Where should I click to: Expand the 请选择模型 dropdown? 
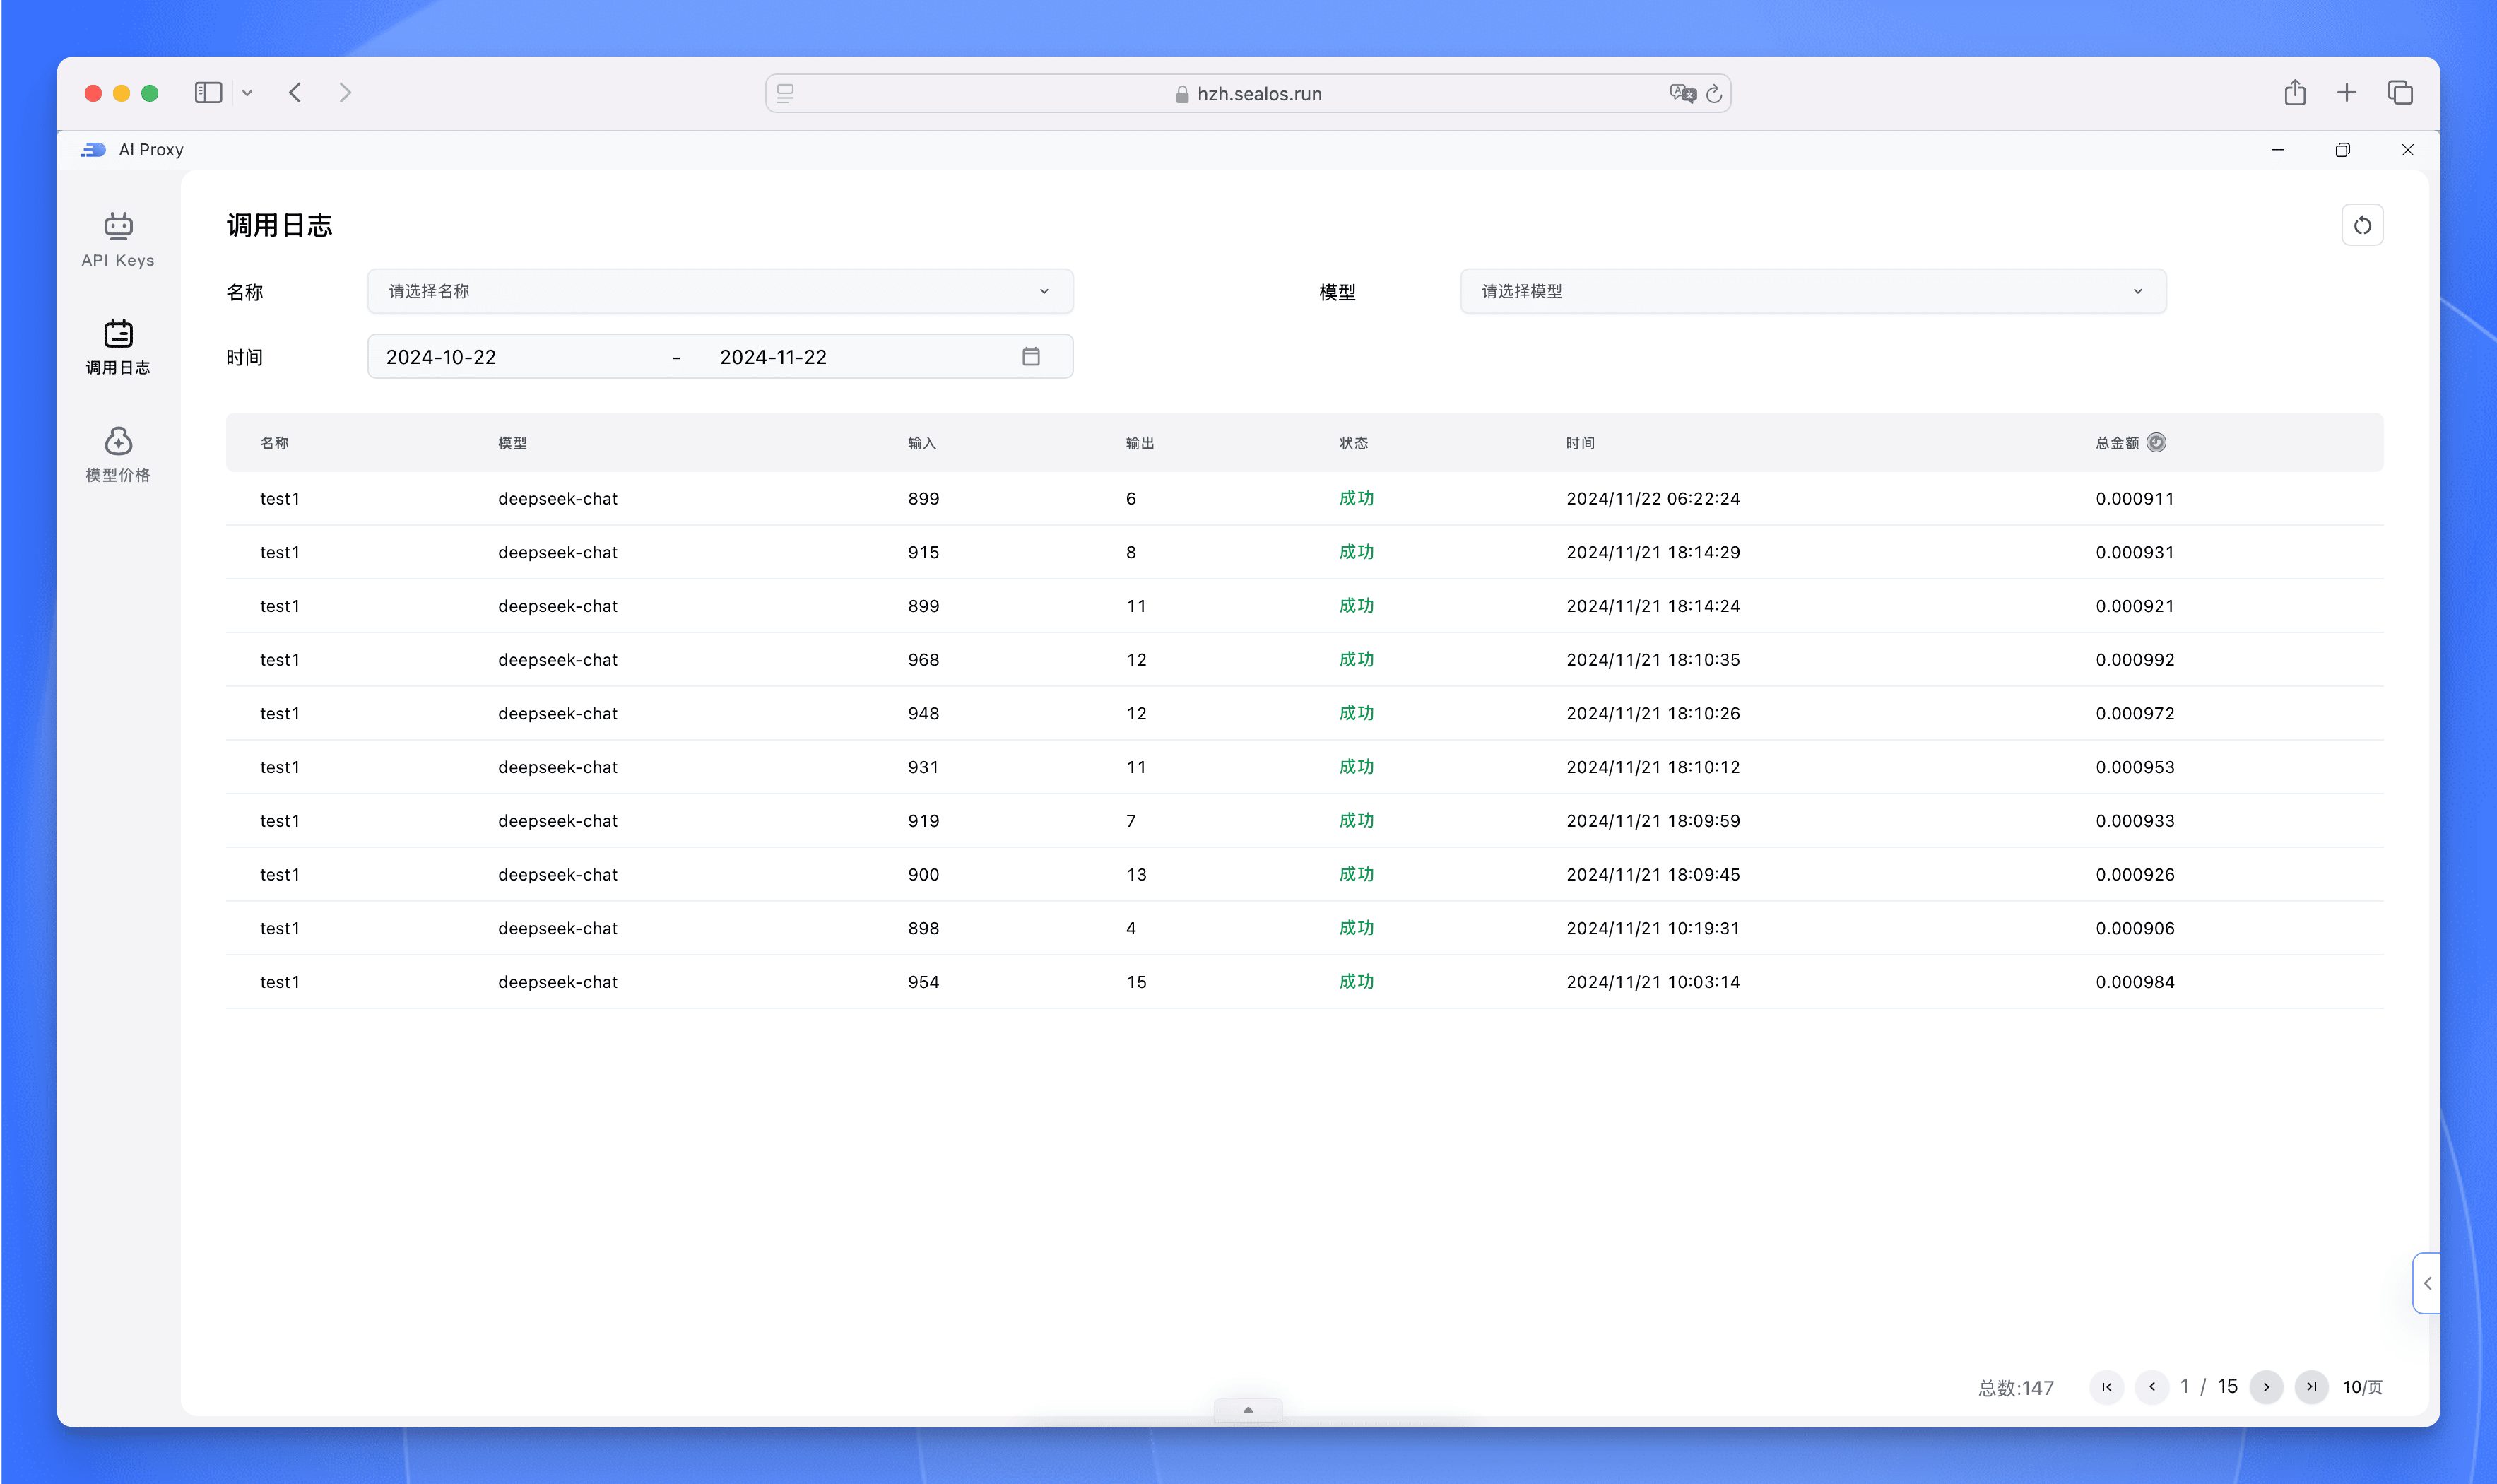pos(1811,291)
